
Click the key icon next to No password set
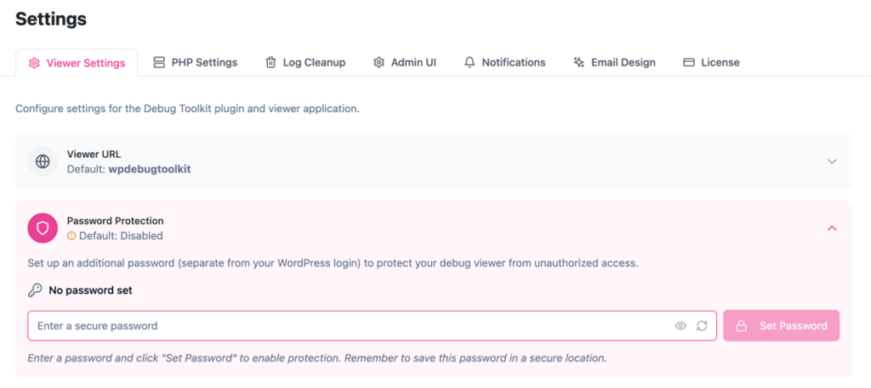35,290
